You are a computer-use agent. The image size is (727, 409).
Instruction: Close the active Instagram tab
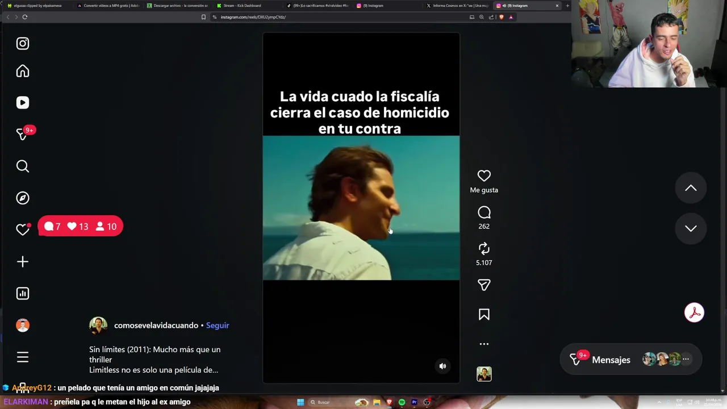(557, 6)
